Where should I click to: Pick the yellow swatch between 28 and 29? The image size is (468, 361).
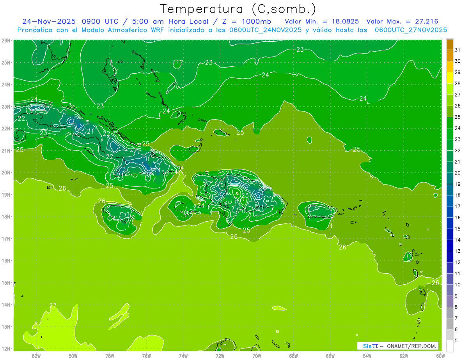(450, 78)
